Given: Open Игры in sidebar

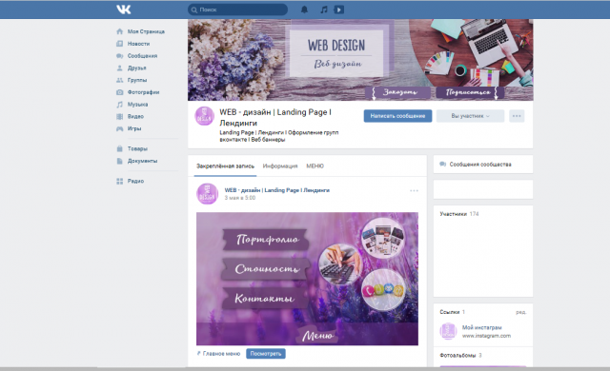Looking at the screenshot, I should (134, 128).
